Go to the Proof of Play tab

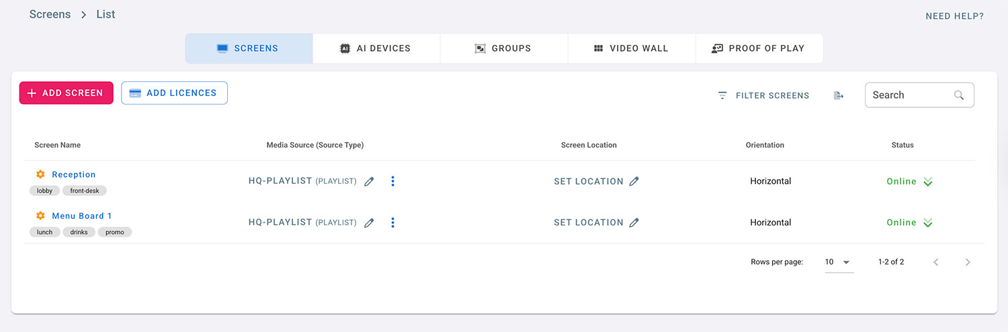coord(758,48)
